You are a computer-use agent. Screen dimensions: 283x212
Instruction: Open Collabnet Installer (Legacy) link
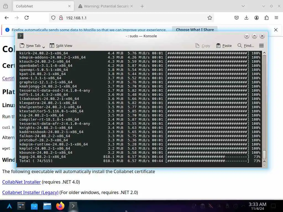pos(30,192)
